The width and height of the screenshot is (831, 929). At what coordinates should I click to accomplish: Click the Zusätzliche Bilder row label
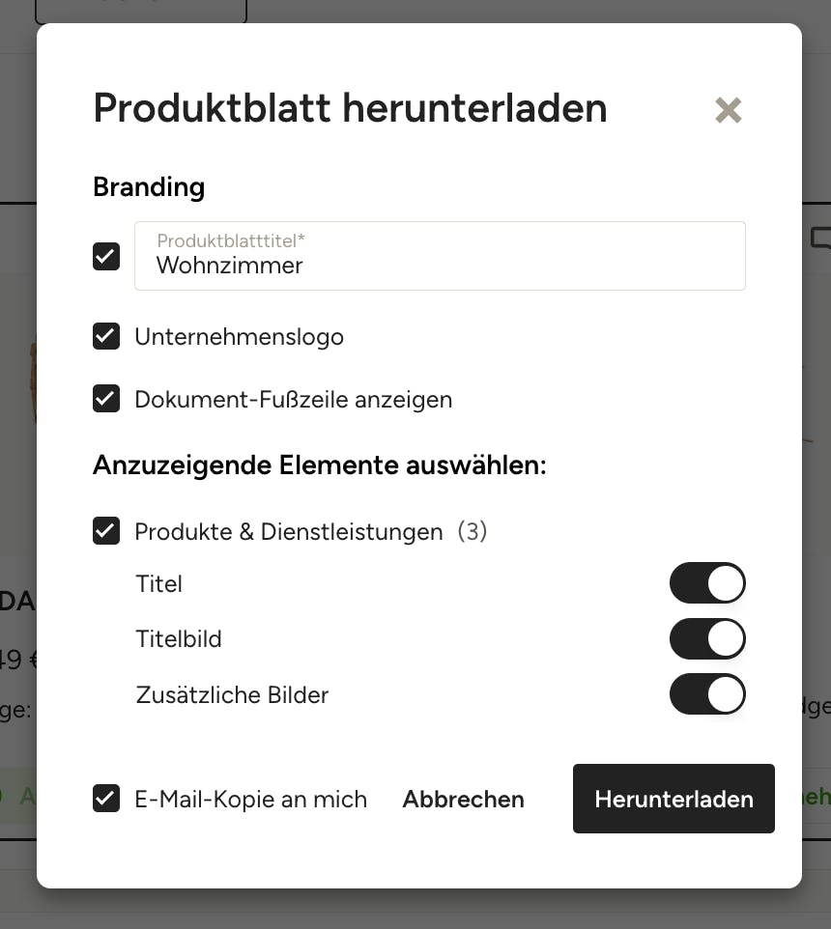[232, 695]
